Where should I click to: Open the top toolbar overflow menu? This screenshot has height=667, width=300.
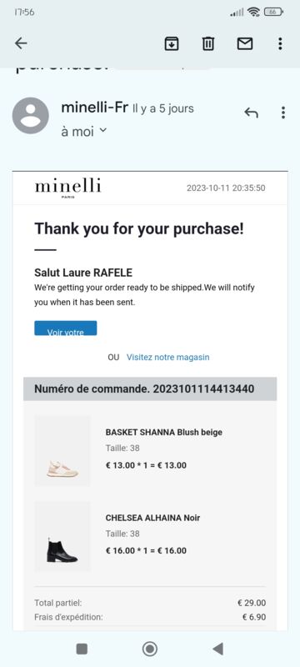pyautogui.click(x=280, y=43)
